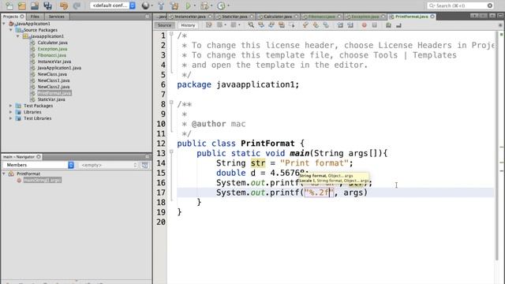Click the Find Previous Occurrence icon
505x284 pixels.
[x=261, y=25]
